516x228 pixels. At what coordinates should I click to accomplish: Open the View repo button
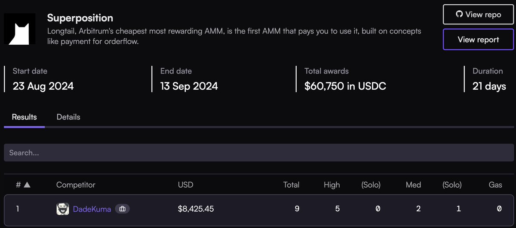pyautogui.click(x=478, y=15)
